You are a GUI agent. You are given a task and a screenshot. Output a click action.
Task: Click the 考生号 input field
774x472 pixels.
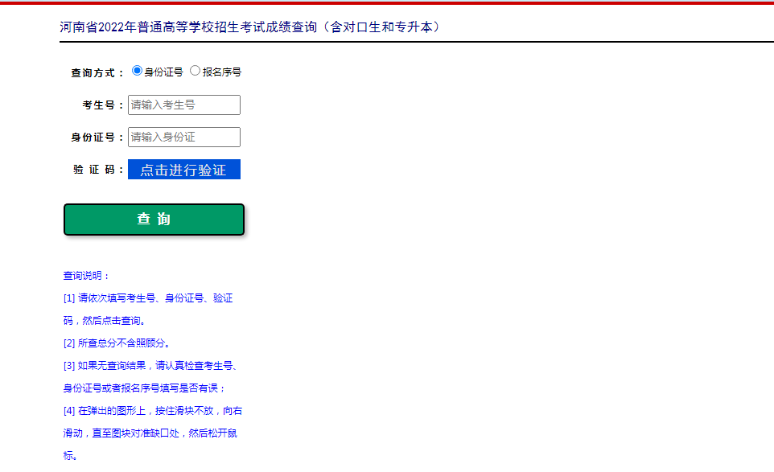click(x=184, y=105)
